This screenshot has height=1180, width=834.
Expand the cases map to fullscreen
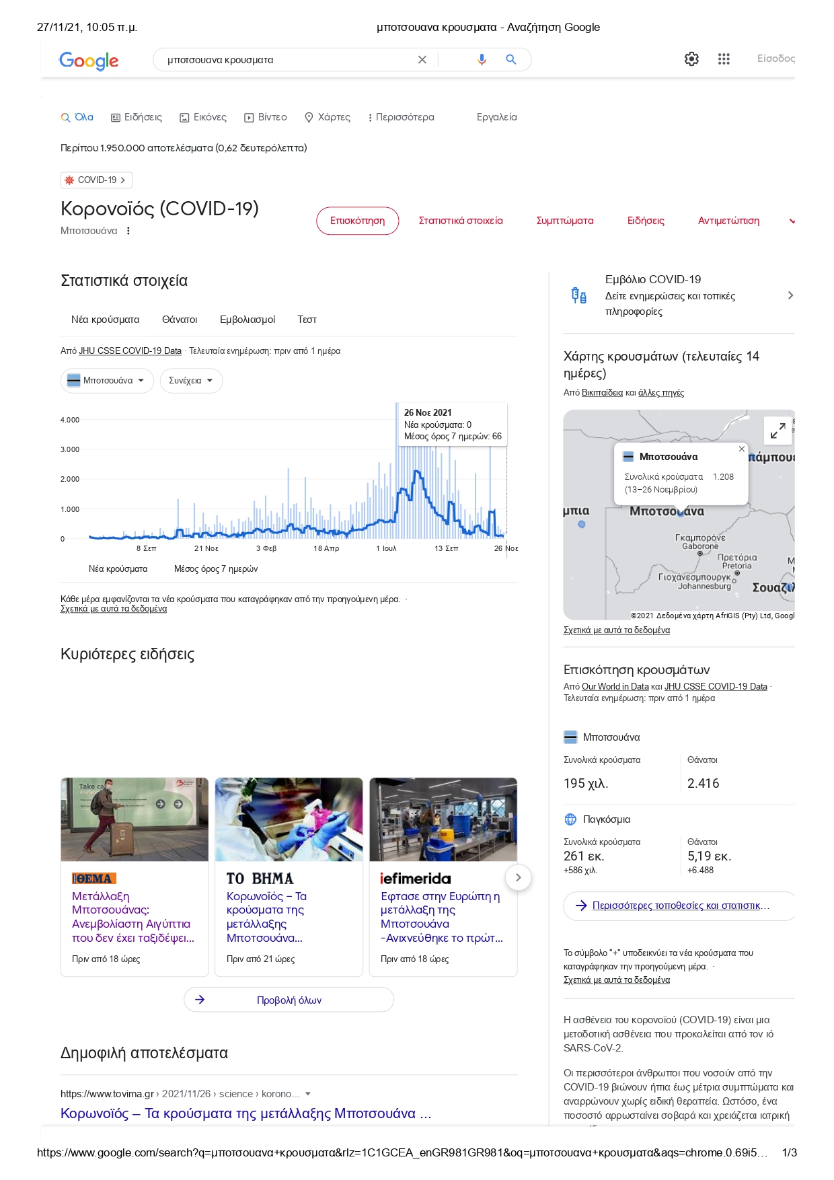(778, 431)
